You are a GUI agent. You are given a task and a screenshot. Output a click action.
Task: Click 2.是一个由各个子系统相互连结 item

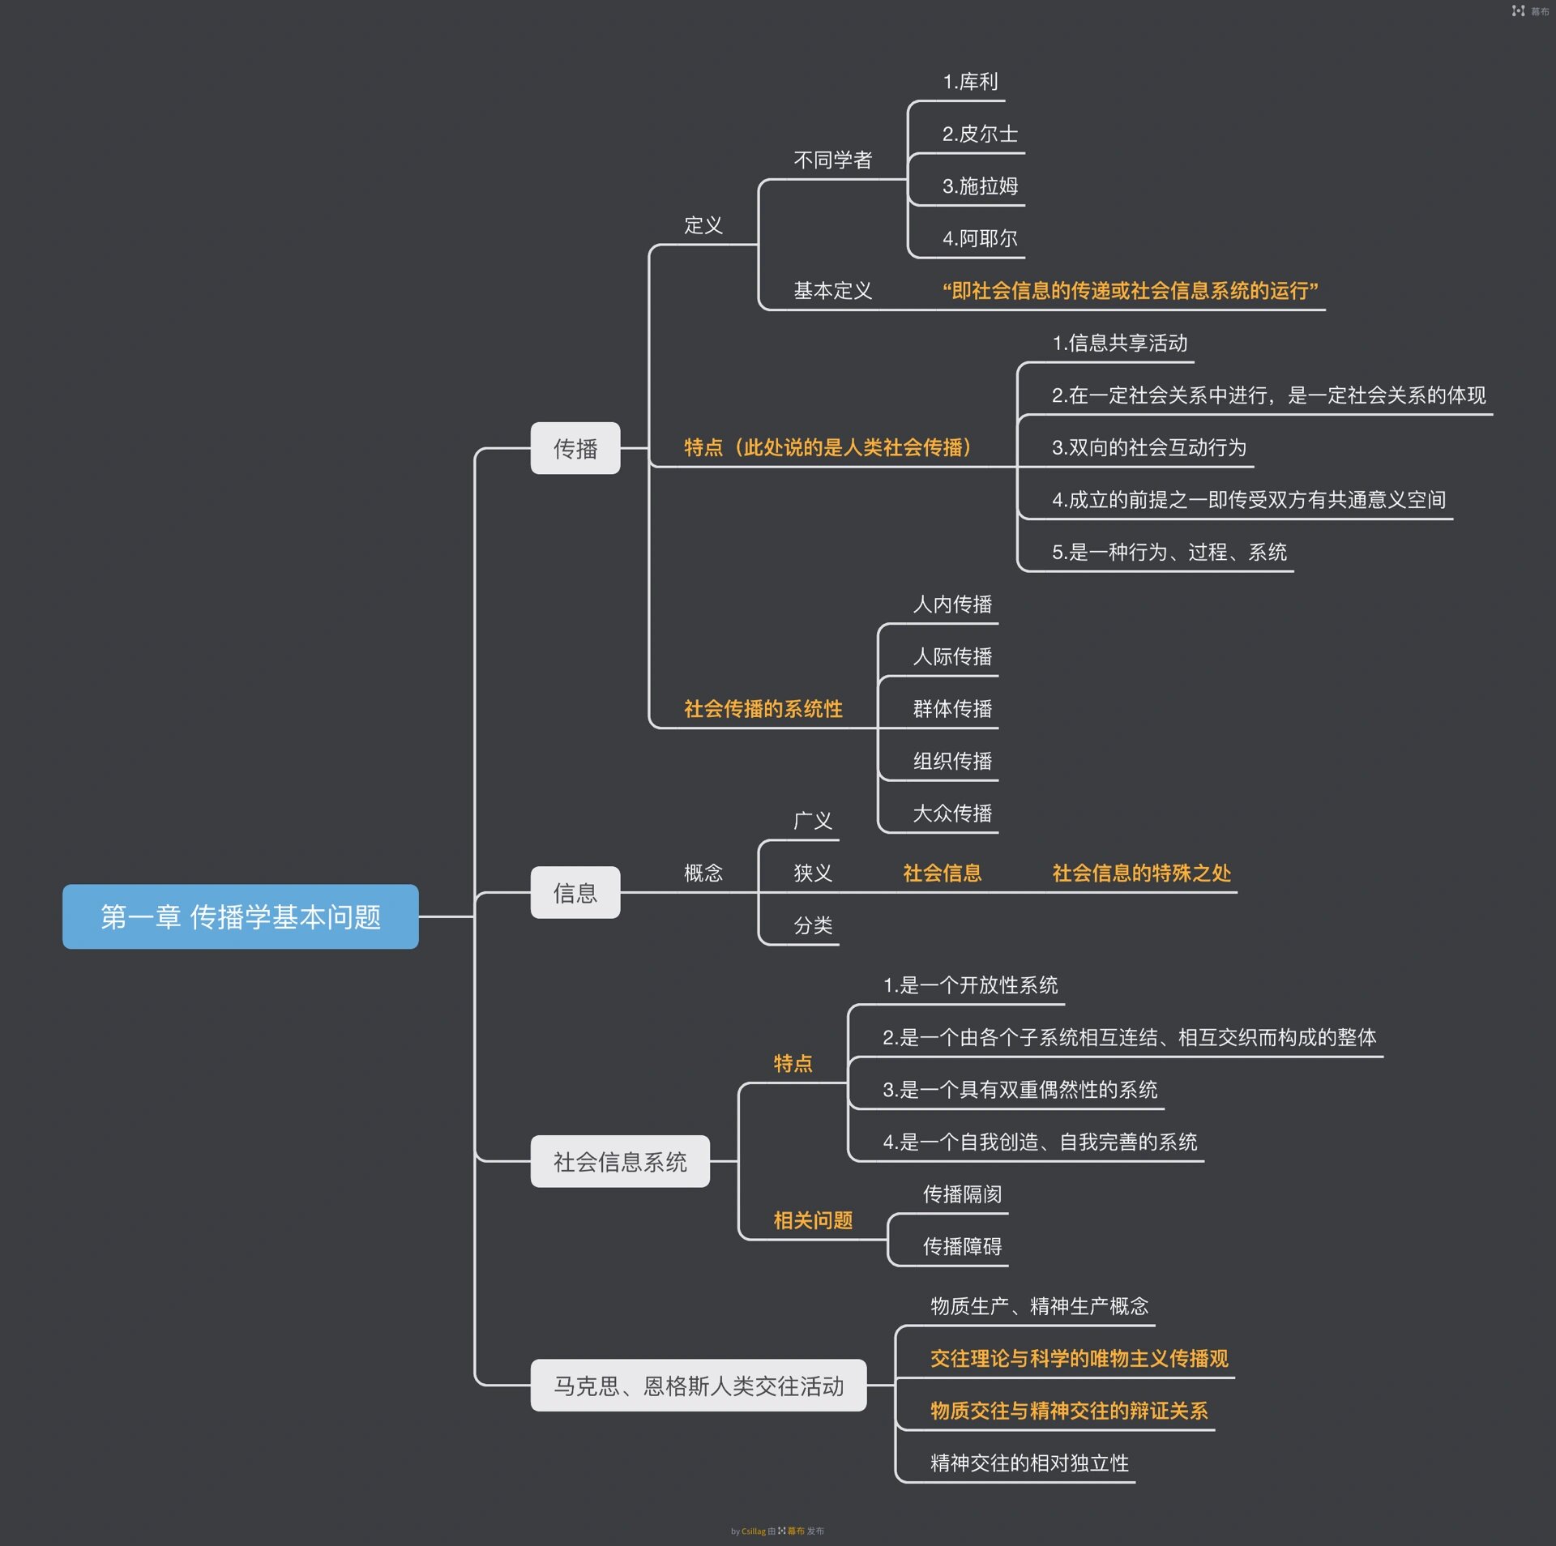(x=1129, y=1037)
